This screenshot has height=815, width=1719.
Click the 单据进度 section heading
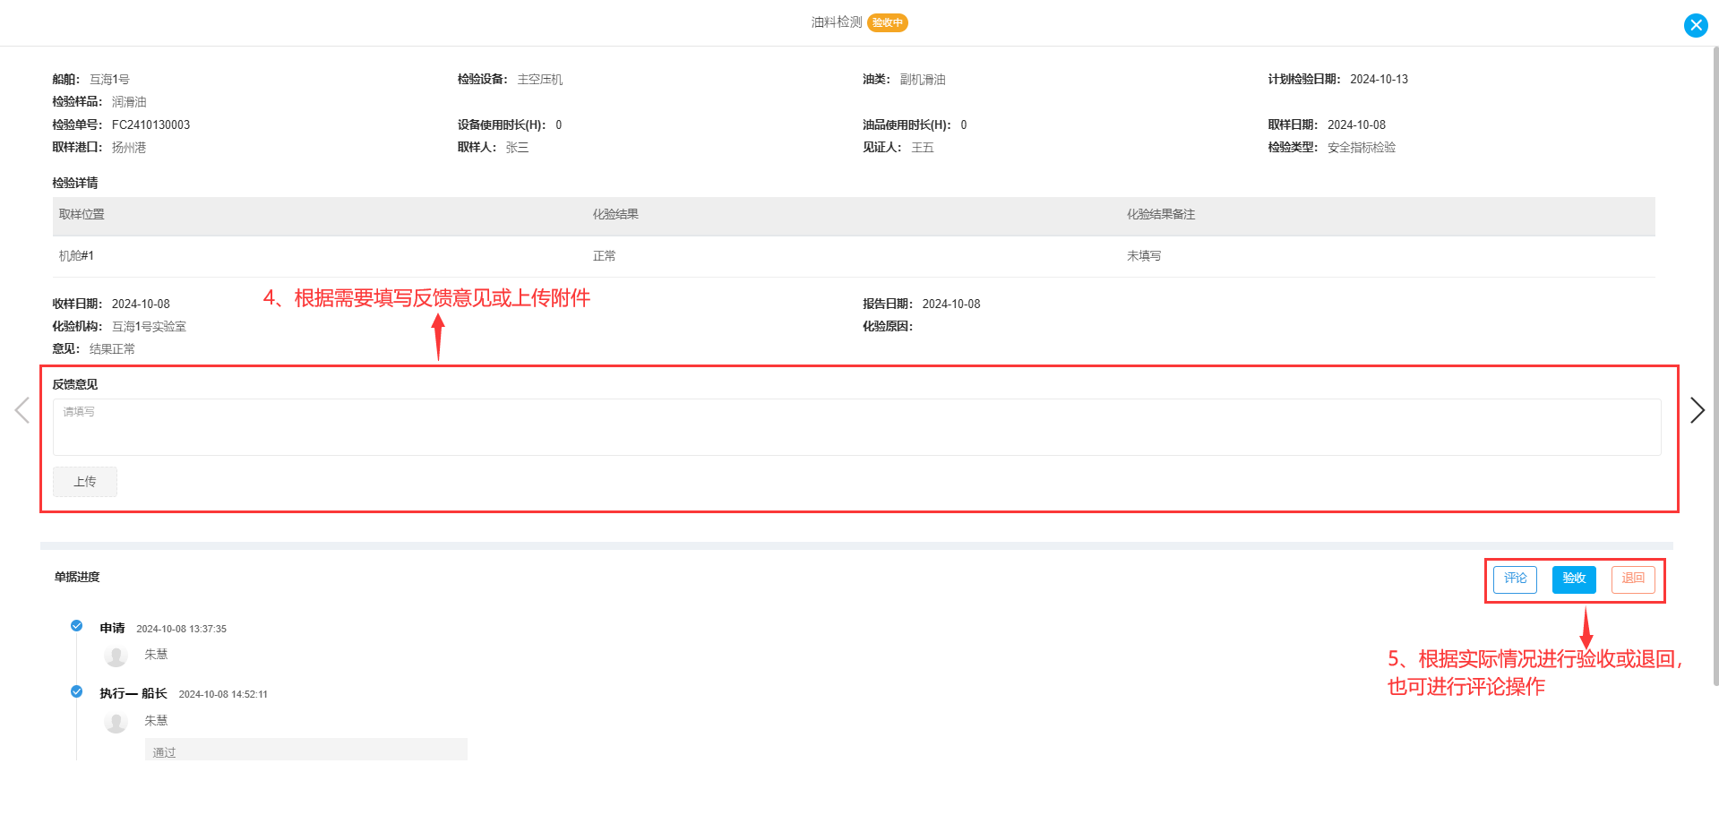77,577
